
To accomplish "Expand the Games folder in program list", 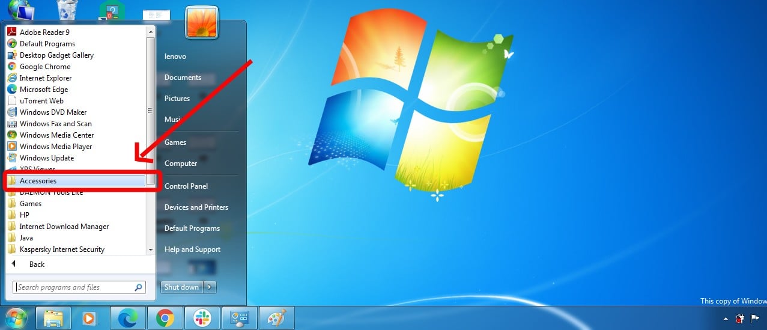I will click(x=31, y=204).
